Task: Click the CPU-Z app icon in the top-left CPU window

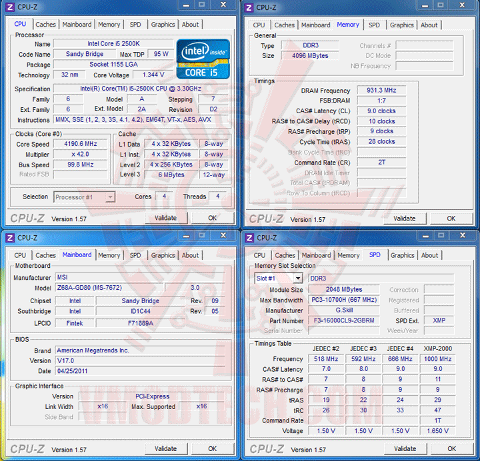Action: pyautogui.click(x=10, y=7)
